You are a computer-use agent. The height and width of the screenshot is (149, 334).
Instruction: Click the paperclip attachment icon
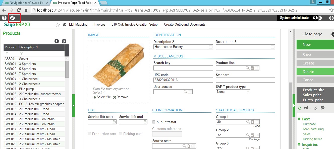click(316, 108)
